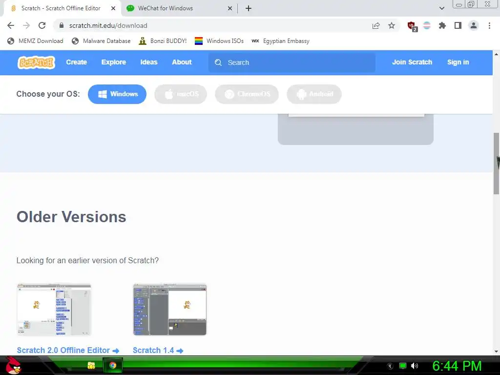Click the scrollbar down arrow

(496, 352)
